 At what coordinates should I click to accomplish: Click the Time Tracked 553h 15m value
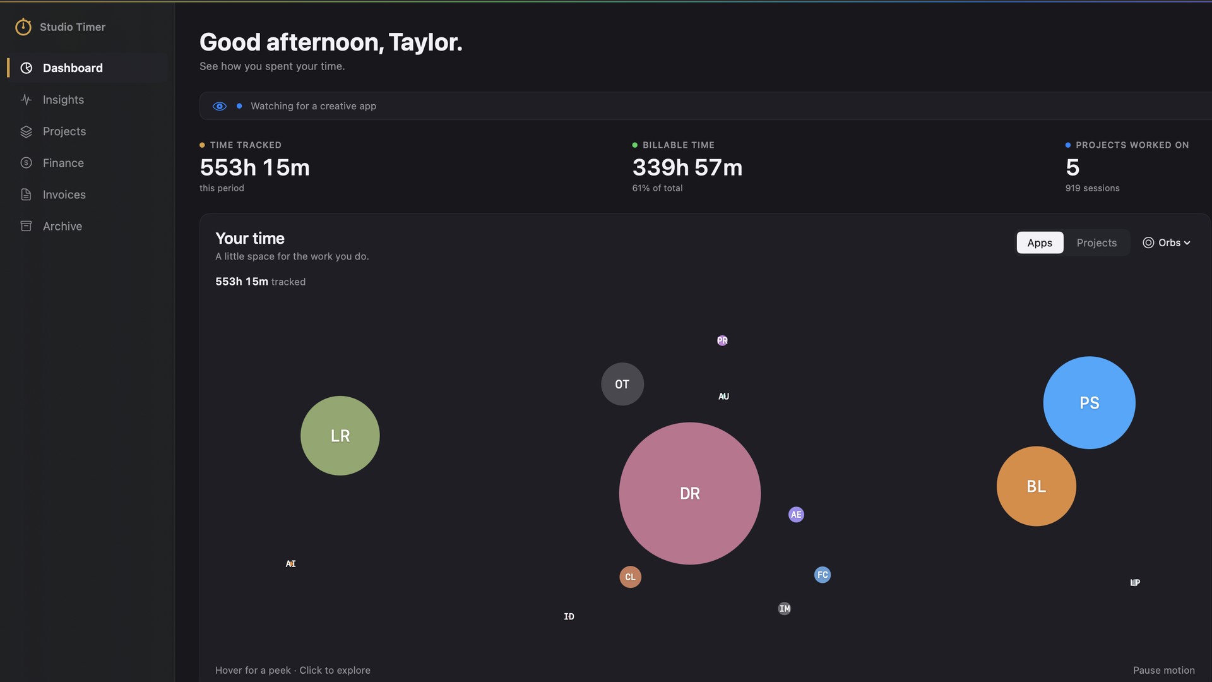coord(254,167)
